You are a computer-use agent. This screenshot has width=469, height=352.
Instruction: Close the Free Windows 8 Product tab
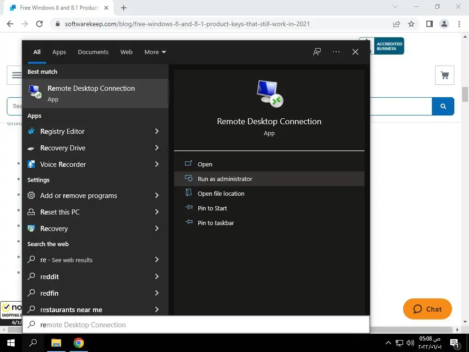[106, 8]
